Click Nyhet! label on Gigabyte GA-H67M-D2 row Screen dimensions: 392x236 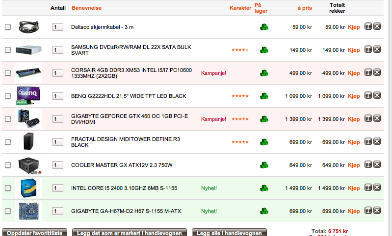tap(209, 211)
